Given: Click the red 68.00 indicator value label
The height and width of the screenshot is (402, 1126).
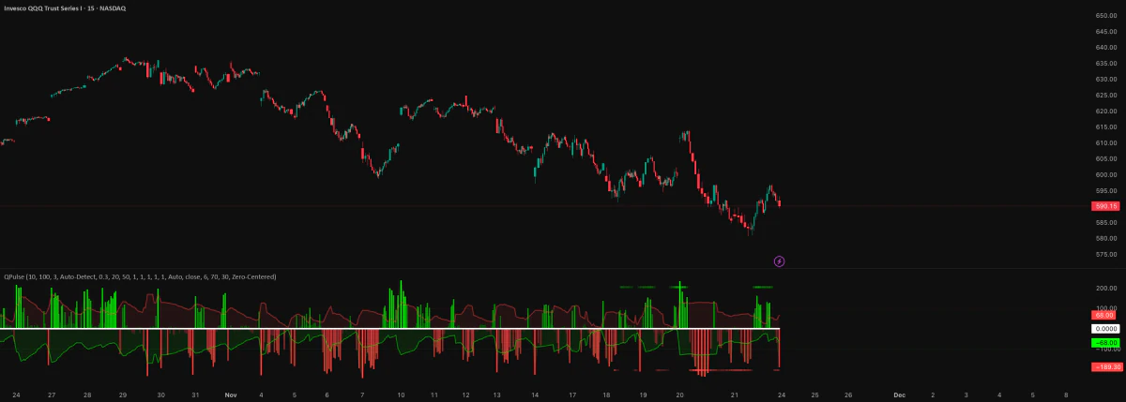Looking at the screenshot, I should tap(1103, 316).
